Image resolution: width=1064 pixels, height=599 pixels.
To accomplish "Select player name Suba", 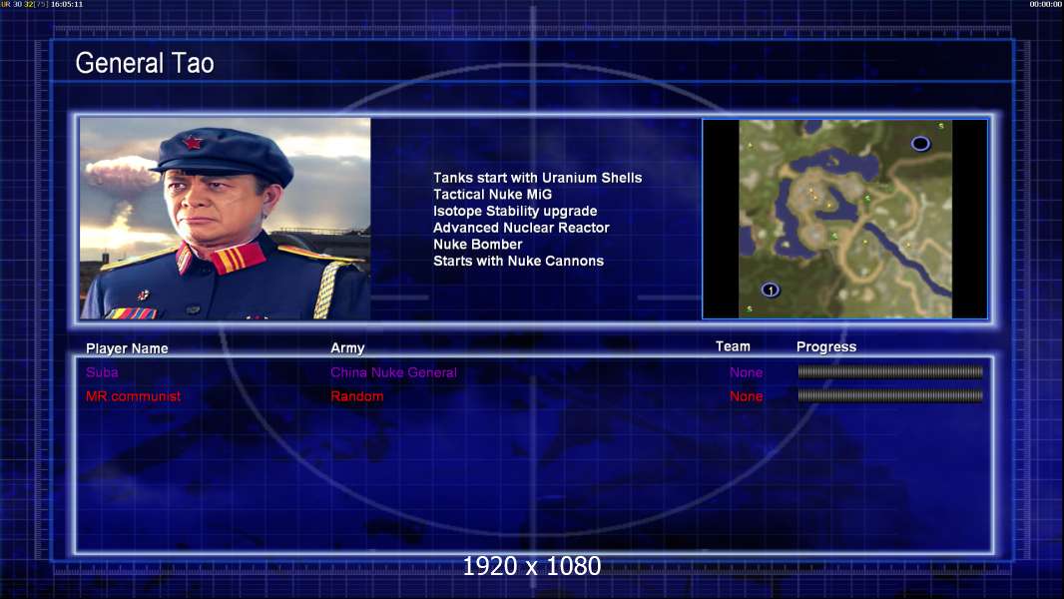I will 102,371.
